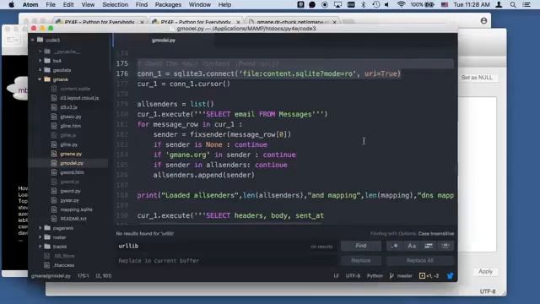The width and height of the screenshot is (540, 304).
Task: Click the volume icon in menu bar
Action: coord(386,4)
